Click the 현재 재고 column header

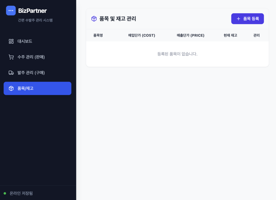pos(230,35)
